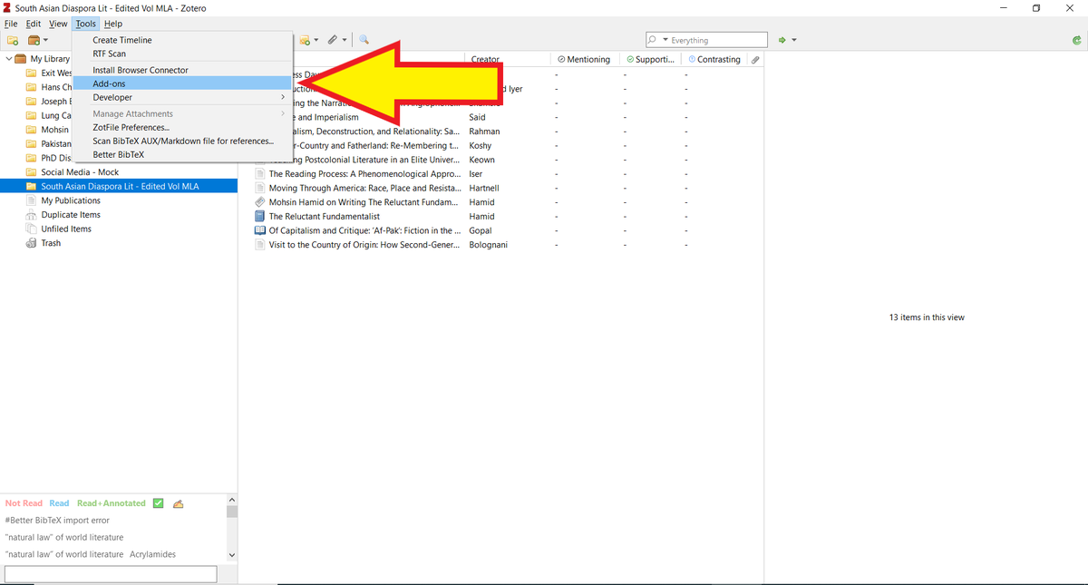Viewport: 1088px width, 585px height.
Task: Click into the tag filter text box
Action: pos(111,574)
